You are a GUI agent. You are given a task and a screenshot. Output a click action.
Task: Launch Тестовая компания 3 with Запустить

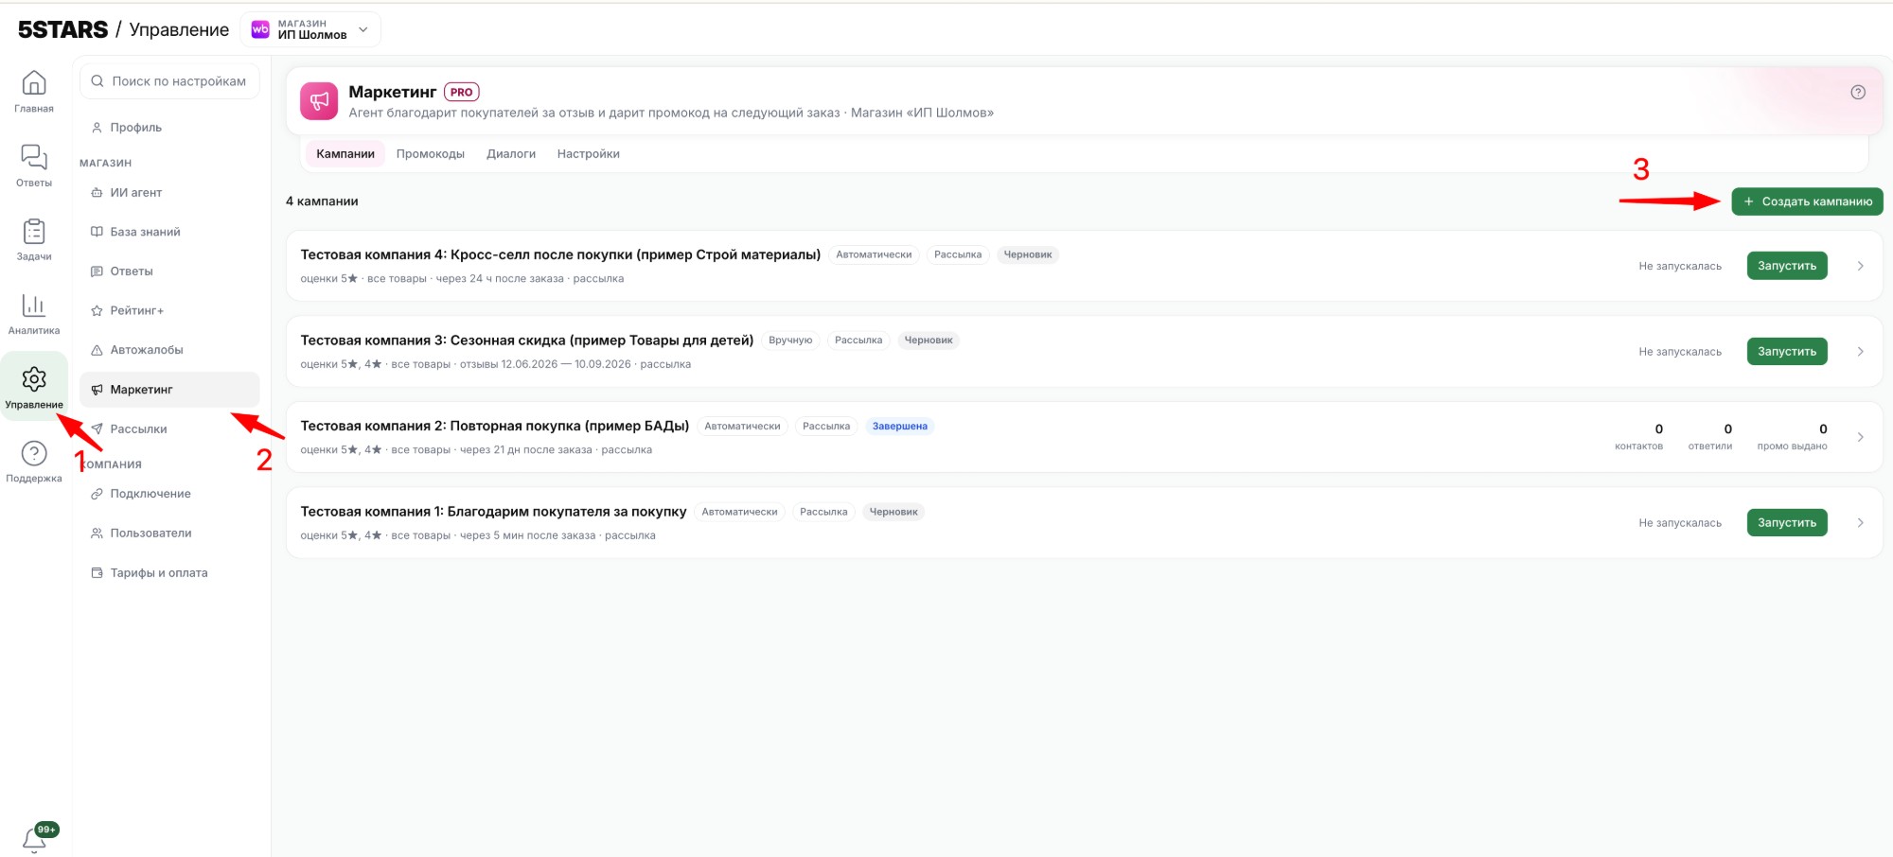pos(1787,352)
